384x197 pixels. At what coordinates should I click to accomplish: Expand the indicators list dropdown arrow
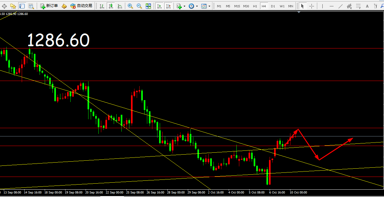(x=184, y=6)
